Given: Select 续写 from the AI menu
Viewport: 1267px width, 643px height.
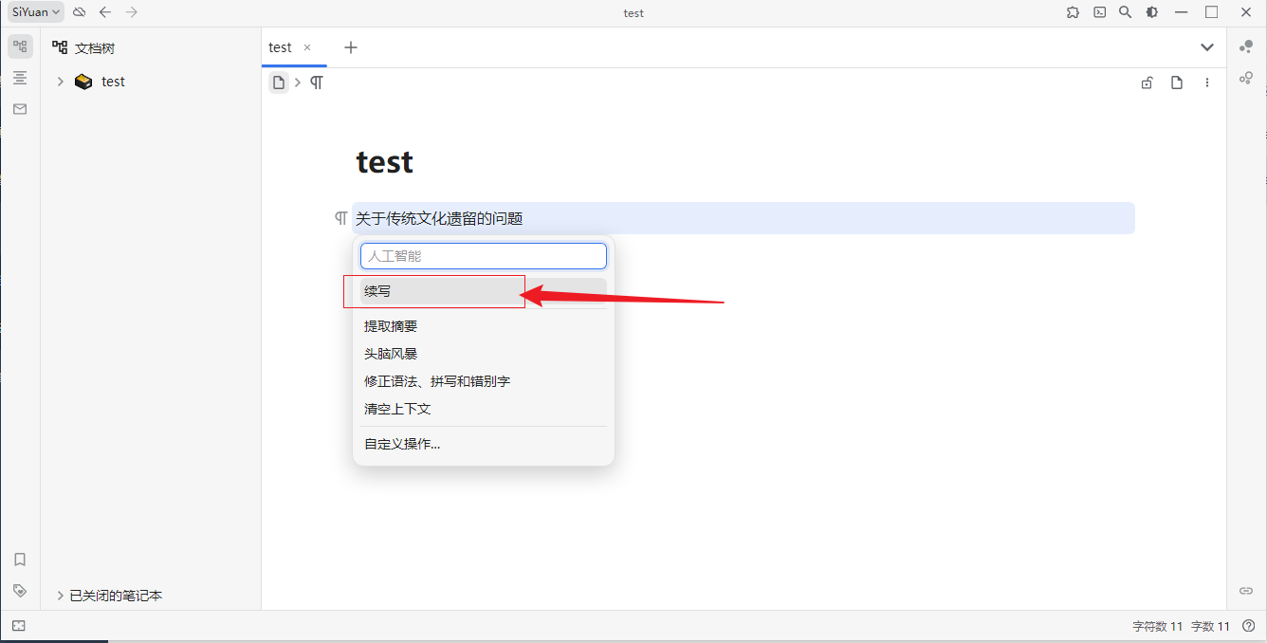Looking at the screenshot, I should click(377, 291).
